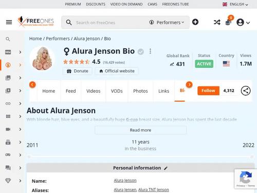
Task: Open the sidebar video library icon
Action: point(8,91)
